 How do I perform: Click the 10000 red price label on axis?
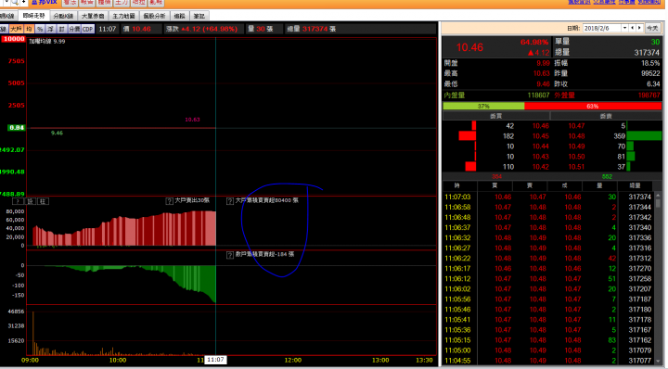pyautogui.click(x=13, y=39)
